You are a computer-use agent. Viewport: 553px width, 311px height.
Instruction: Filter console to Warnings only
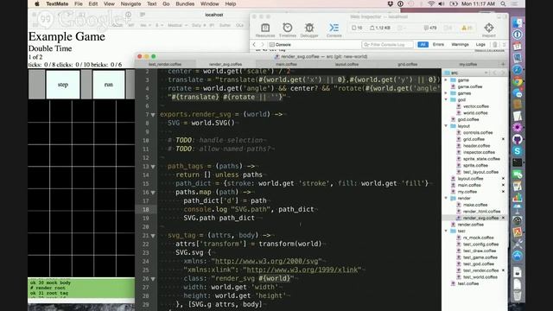click(460, 44)
